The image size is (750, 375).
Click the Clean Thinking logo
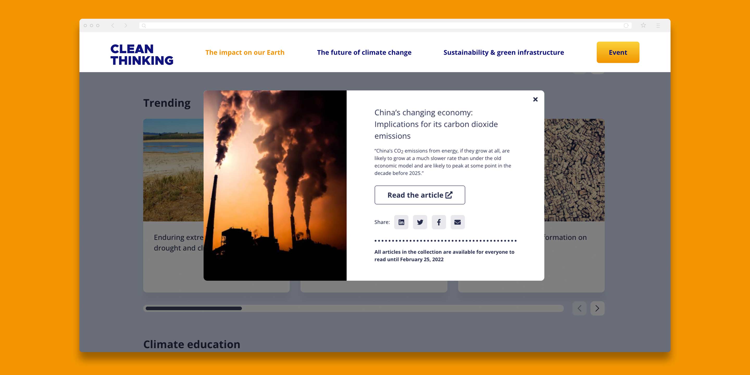[x=142, y=55]
